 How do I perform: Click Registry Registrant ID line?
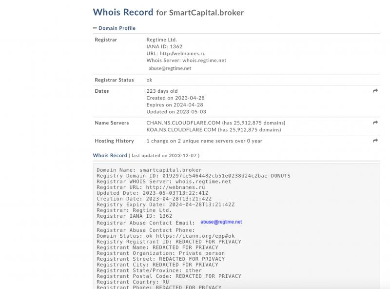tap(169, 242)
